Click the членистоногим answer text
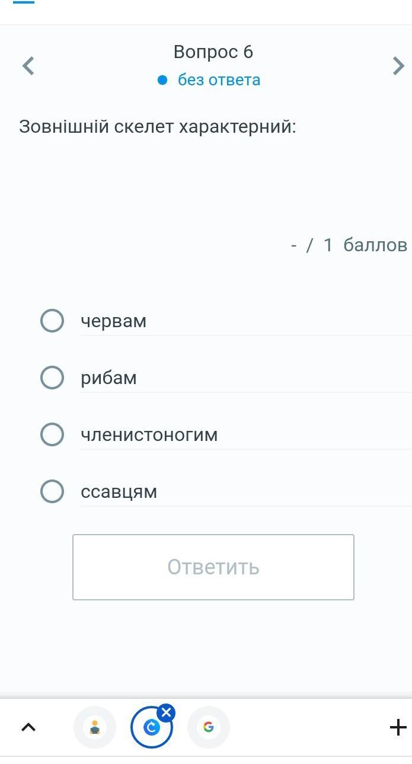This screenshot has height=764, width=412. 149,434
